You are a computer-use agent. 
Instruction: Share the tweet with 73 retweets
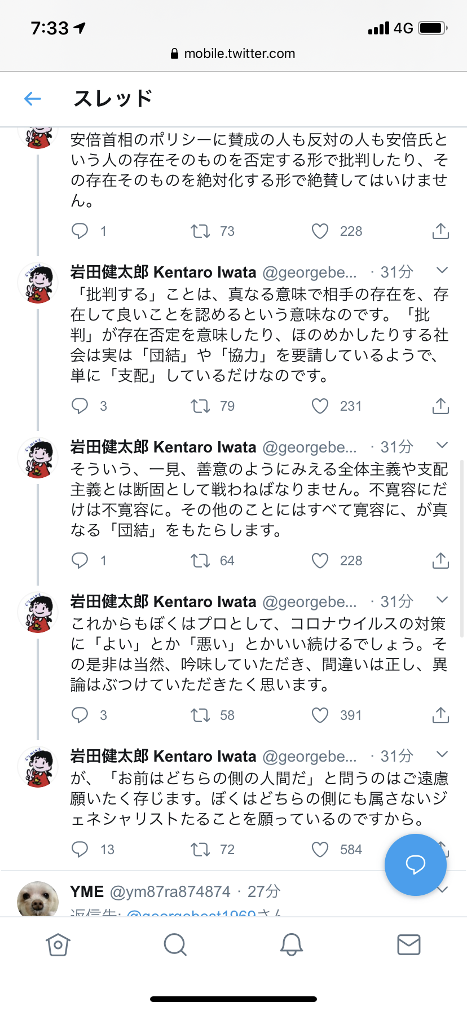(x=440, y=231)
